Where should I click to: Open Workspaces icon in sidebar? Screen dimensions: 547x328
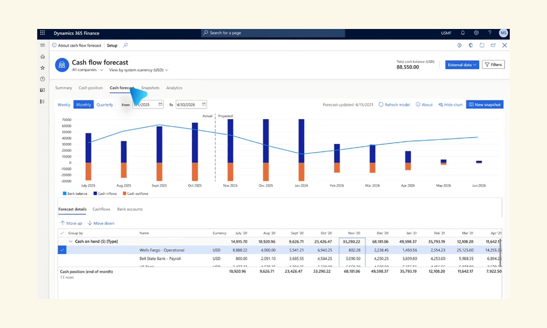(43, 90)
